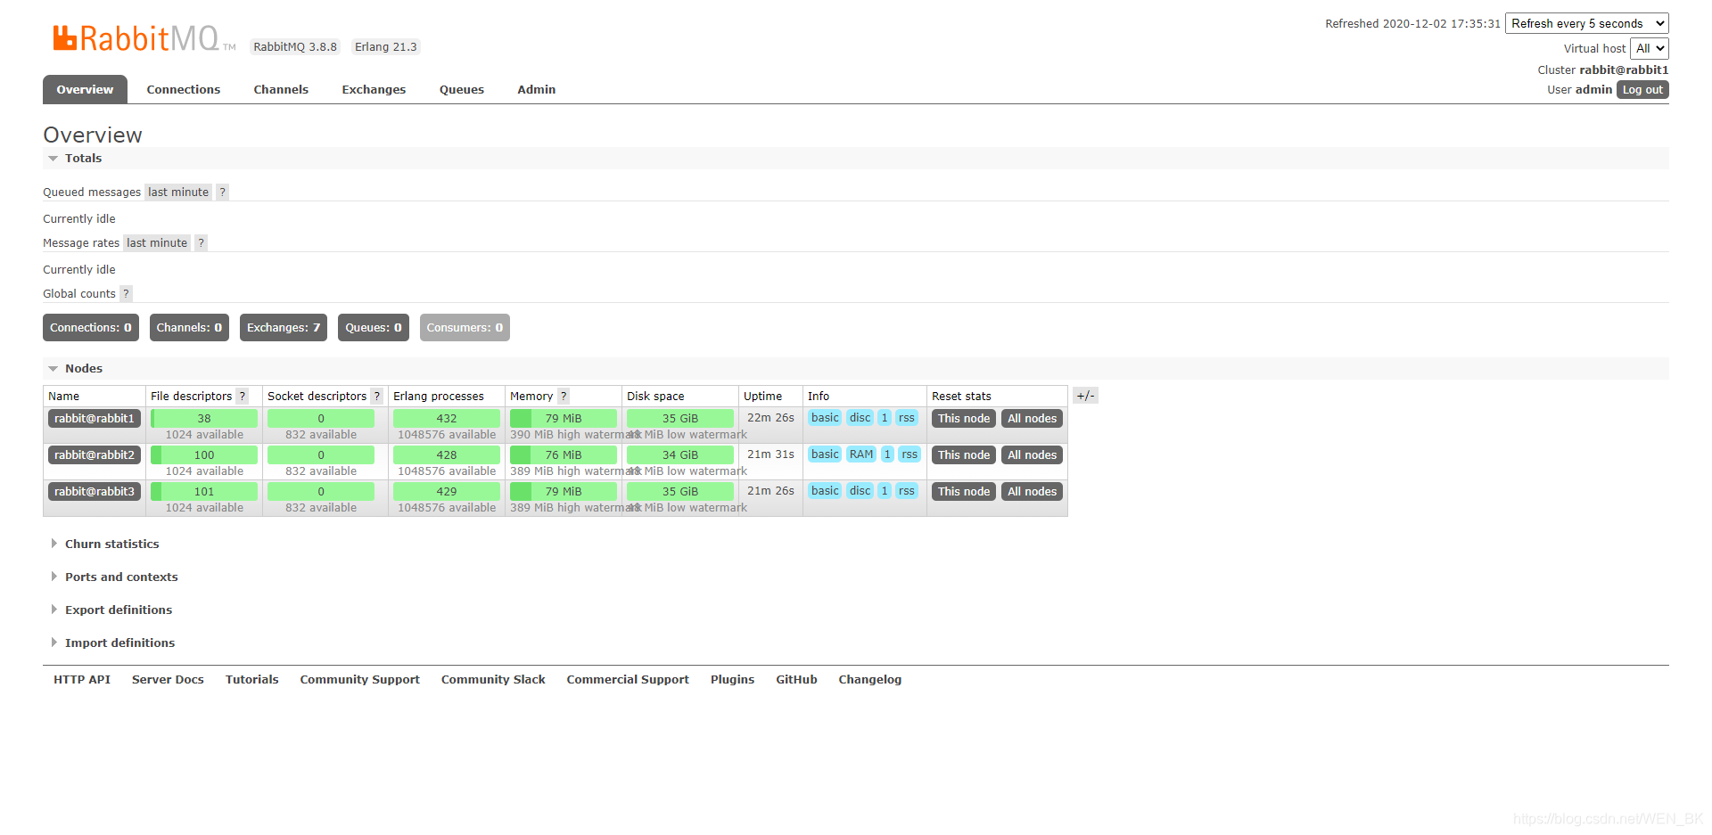The width and height of the screenshot is (1712, 835).
Task: Open the refresh interval dropdown
Action: 1587,24
